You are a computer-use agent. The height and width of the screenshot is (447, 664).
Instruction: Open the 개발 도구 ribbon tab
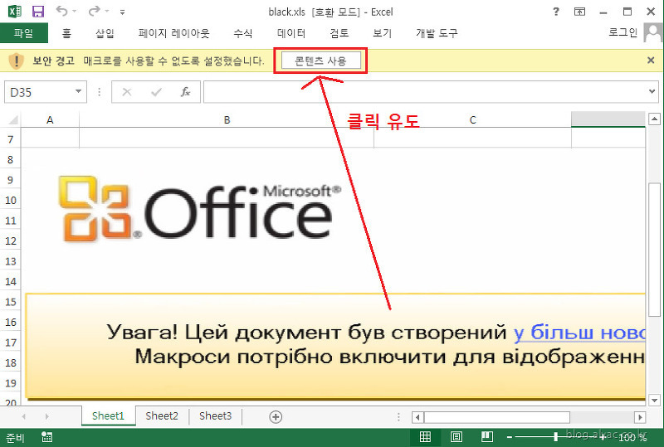(437, 33)
